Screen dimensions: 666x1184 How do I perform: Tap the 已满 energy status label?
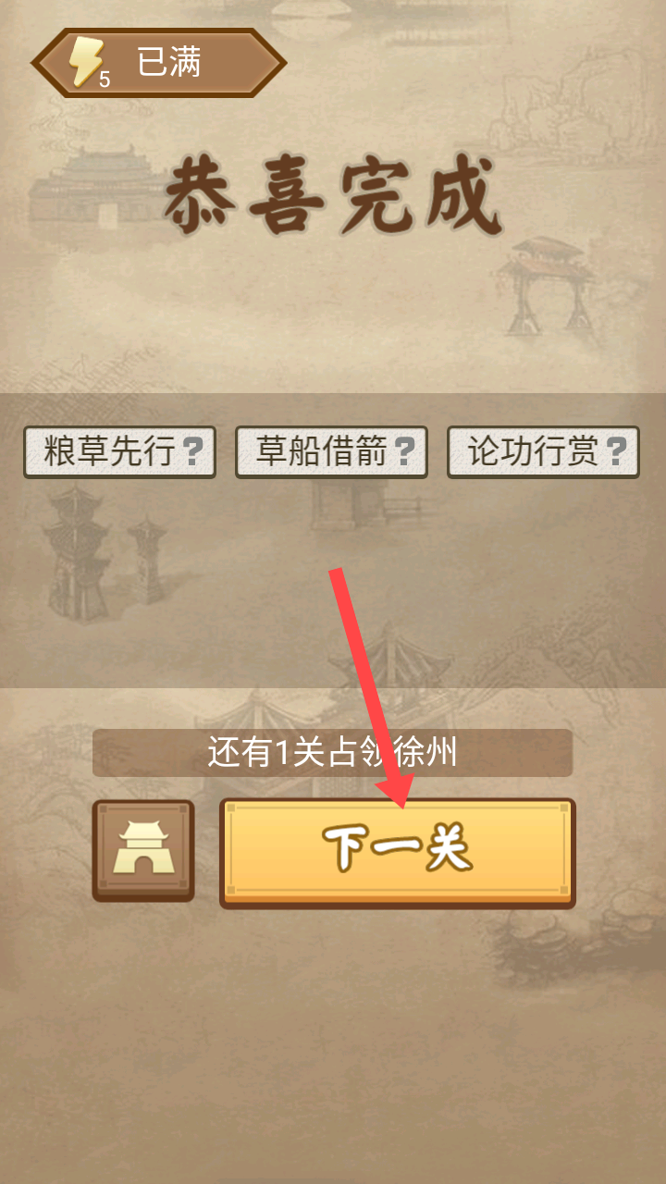(169, 63)
